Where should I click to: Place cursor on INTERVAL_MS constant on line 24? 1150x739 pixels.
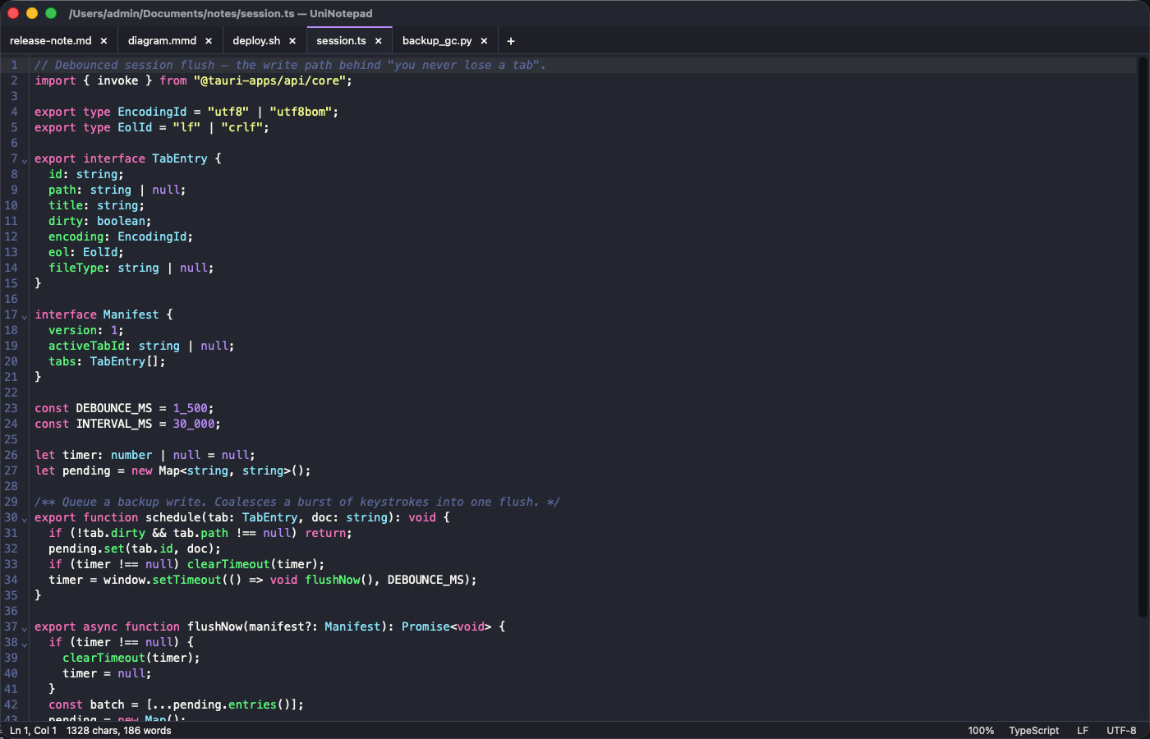(x=114, y=424)
